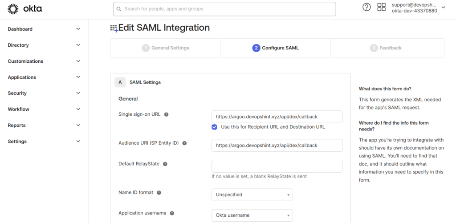
Task: Expand the Reports menu chevron
Action: pyautogui.click(x=78, y=126)
